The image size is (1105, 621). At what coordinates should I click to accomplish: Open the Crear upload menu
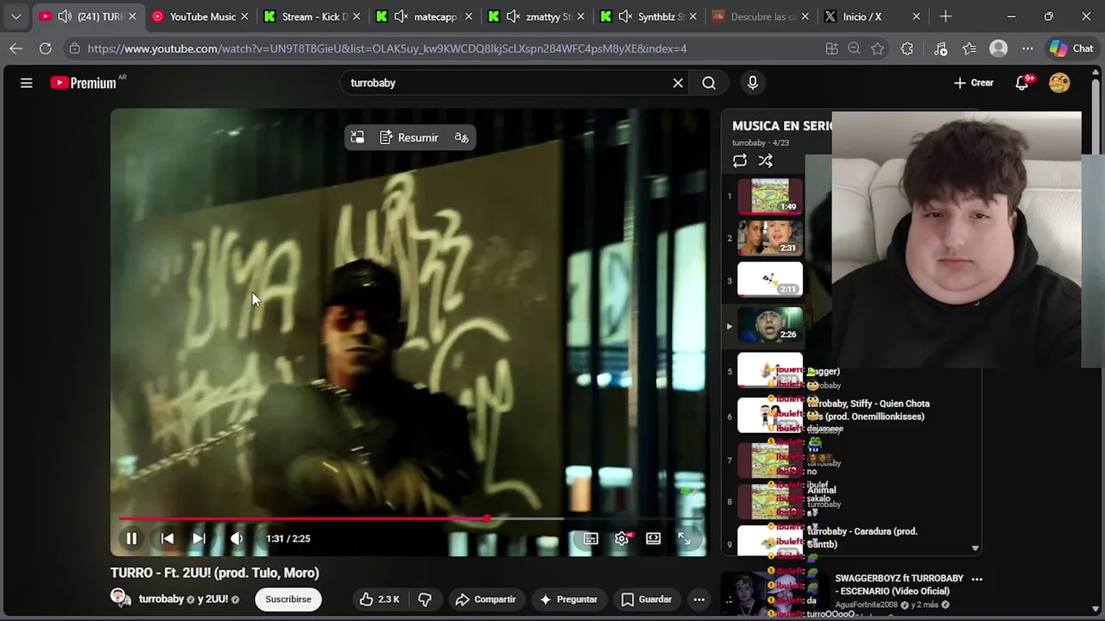coord(974,83)
